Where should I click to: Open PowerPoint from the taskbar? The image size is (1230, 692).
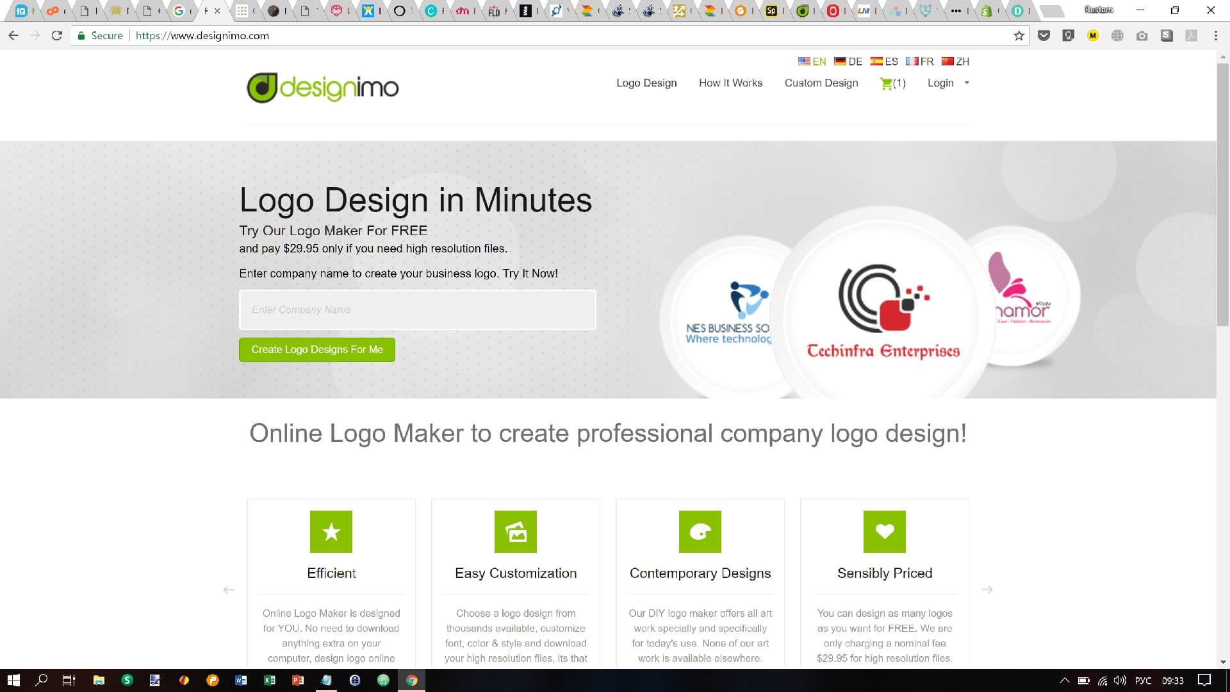(x=298, y=680)
